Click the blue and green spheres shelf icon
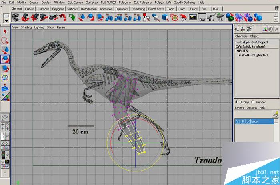 [230, 18]
